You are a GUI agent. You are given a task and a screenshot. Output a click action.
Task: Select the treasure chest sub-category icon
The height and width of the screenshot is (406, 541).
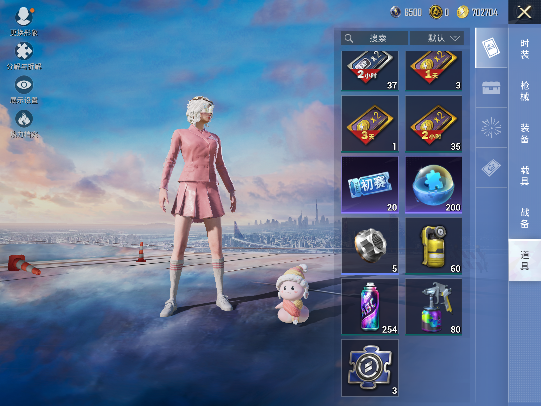click(x=491, y=88)
